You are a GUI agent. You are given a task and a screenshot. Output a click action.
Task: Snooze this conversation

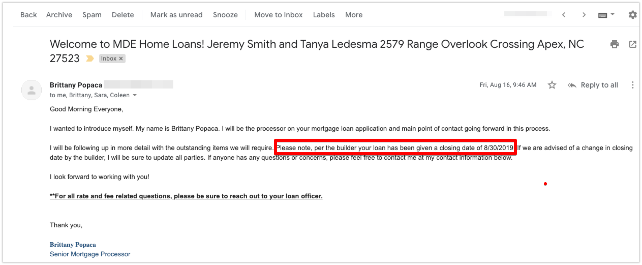point(225,15)
